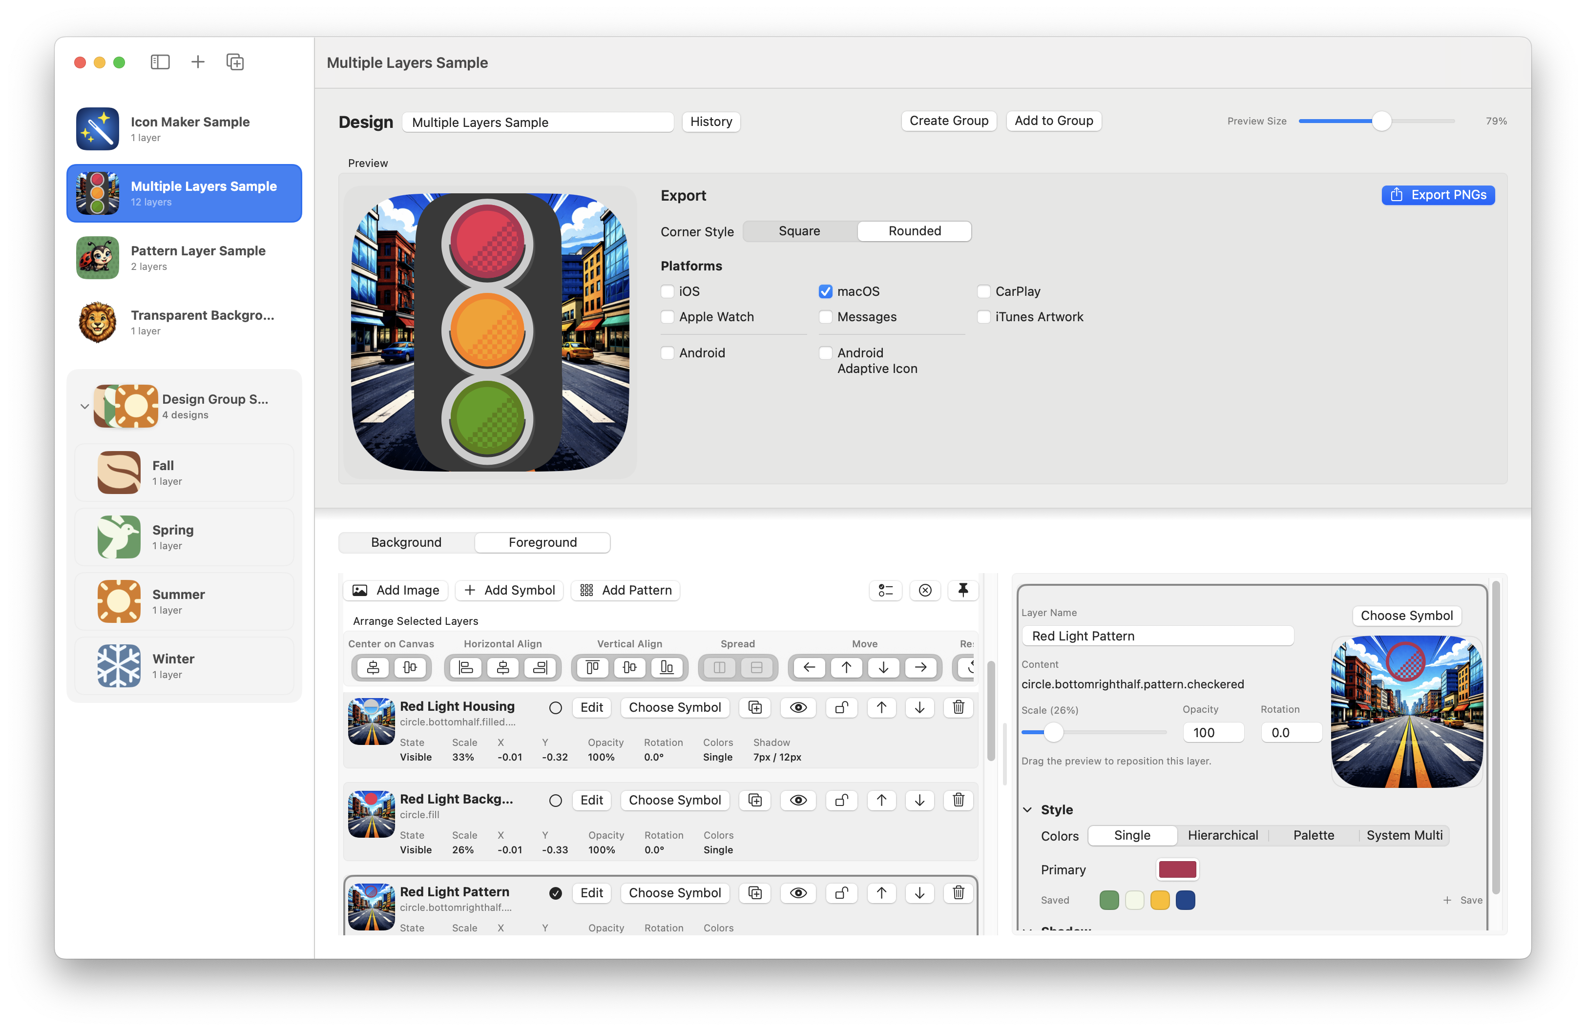This screenshot has height=1031, width=1586.
Task: Enable the iOS platform checkbox
Action: pyautogui.click(x=667, y=291)
